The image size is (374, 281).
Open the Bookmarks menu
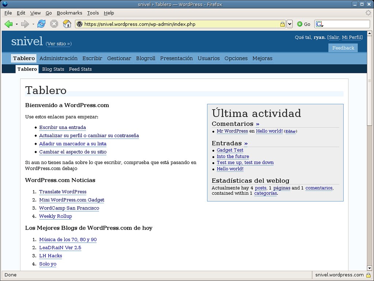click(x=69, y=13)
